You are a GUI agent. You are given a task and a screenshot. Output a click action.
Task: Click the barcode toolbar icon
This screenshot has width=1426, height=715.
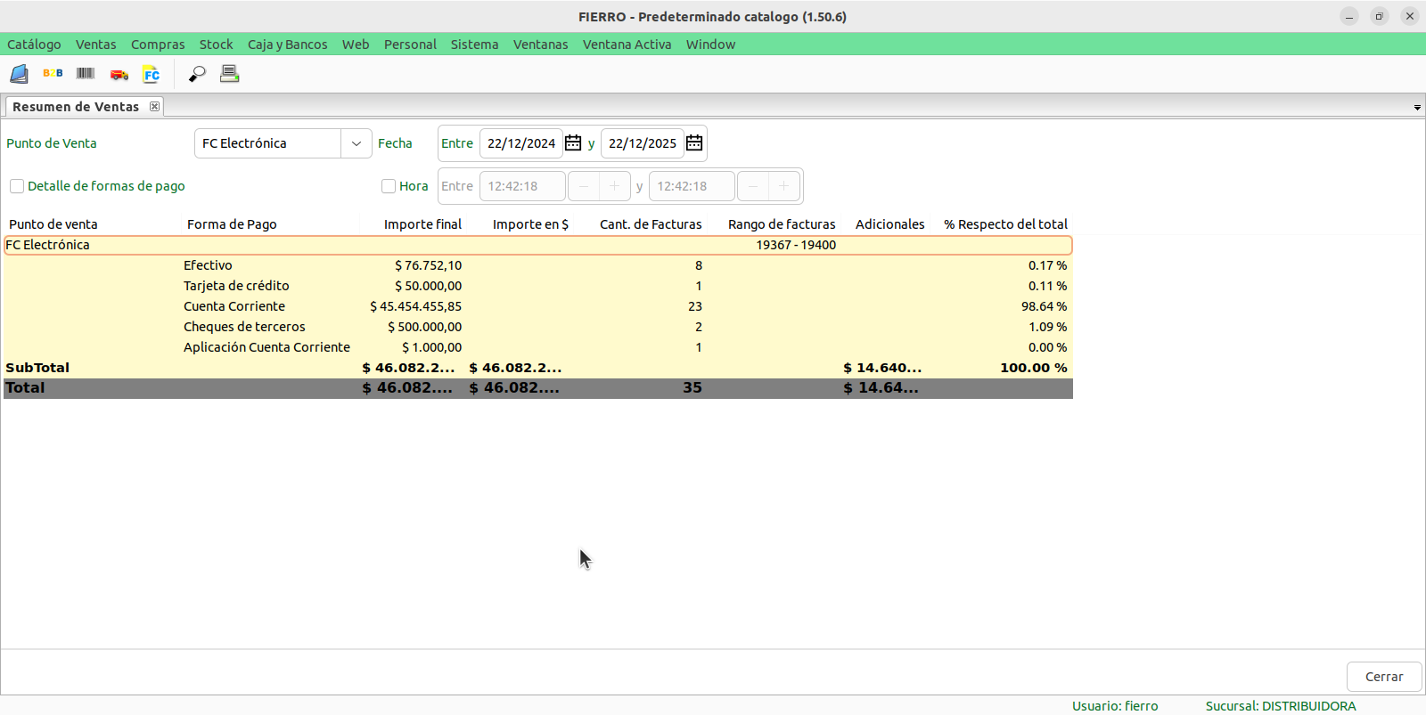point(86,74)
